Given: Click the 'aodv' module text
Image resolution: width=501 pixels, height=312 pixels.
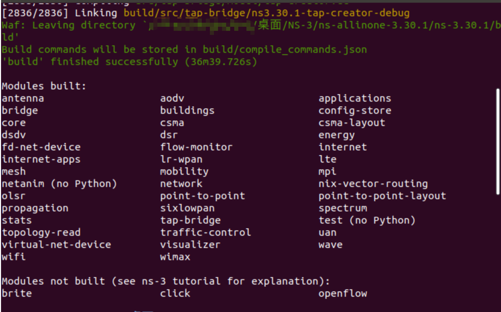Looking at the screenshot, I should (x=172, y=99).
